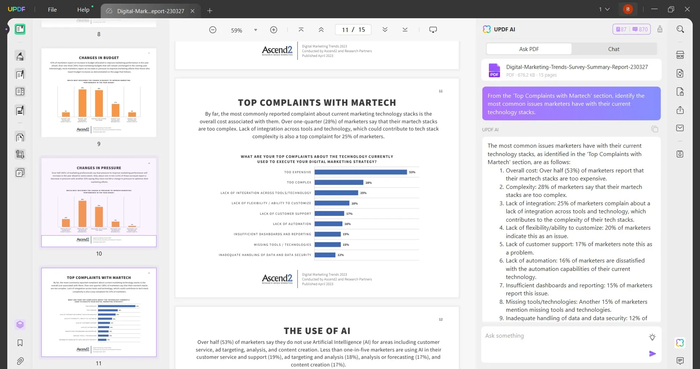This screenshot has height=369, width=700.
Task: Zoom in with the plus icon
Action: tap(274, 30)
